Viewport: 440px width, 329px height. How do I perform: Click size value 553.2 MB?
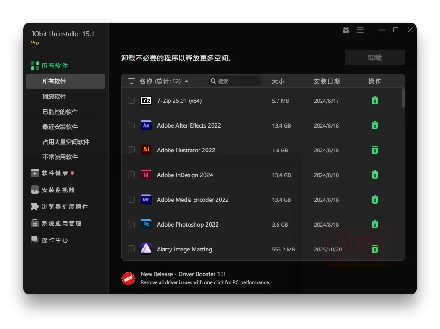(283, 249)
